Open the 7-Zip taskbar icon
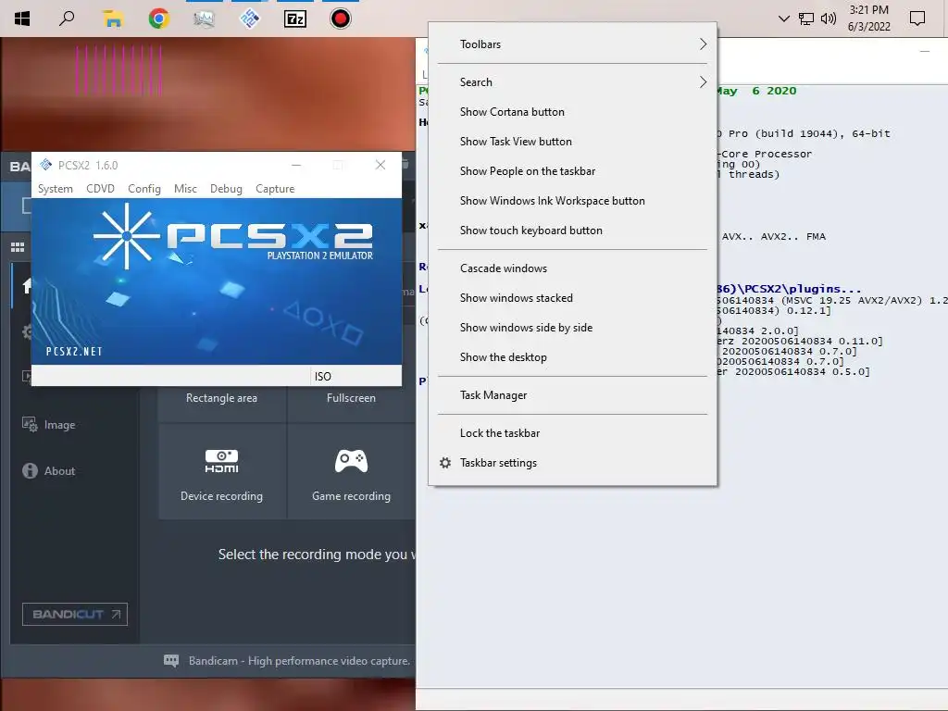This screenshot has width=948, height=711. (295, 19)
